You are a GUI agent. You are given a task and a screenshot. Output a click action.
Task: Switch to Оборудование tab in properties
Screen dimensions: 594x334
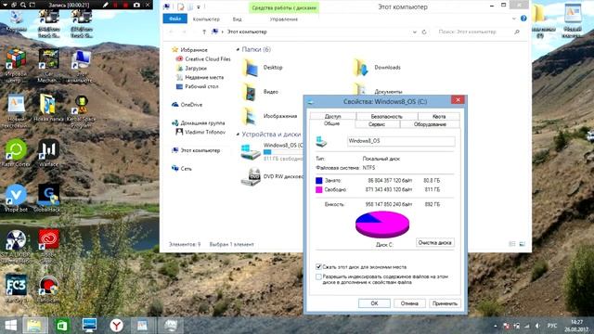(430, 124)
